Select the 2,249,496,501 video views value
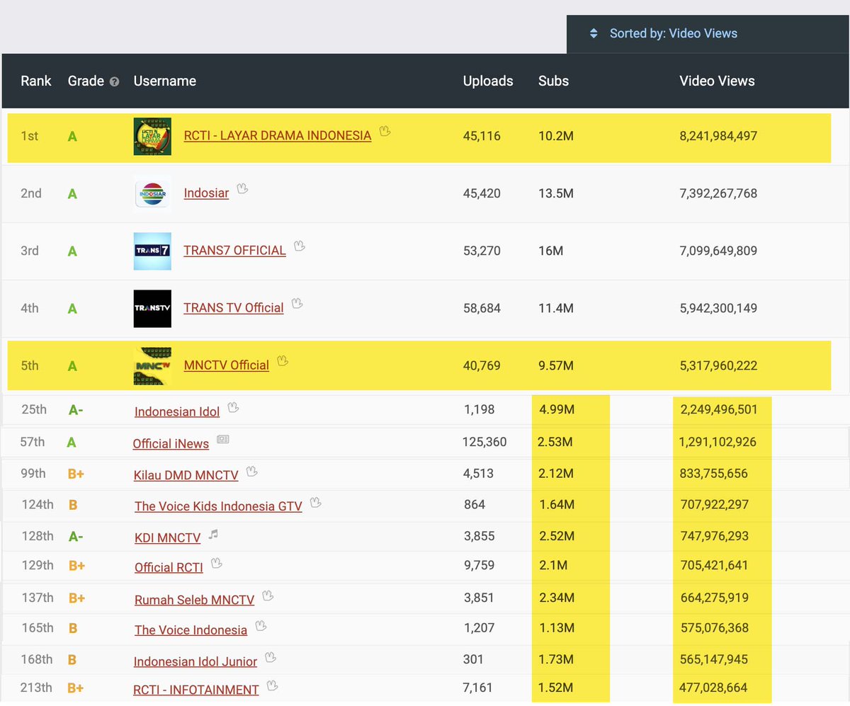The image size is (850, 706). coord(718,409)
